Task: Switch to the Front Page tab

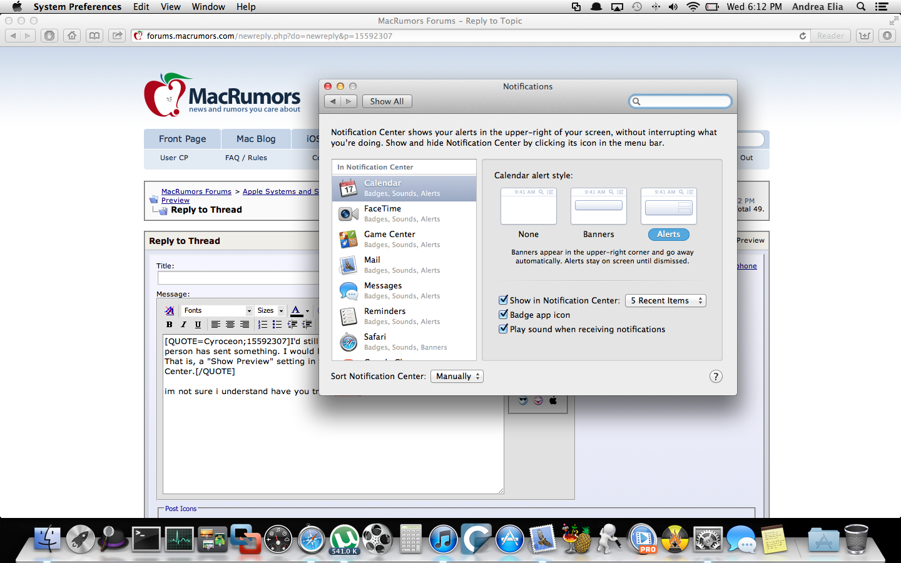Action: coord(182,139)
